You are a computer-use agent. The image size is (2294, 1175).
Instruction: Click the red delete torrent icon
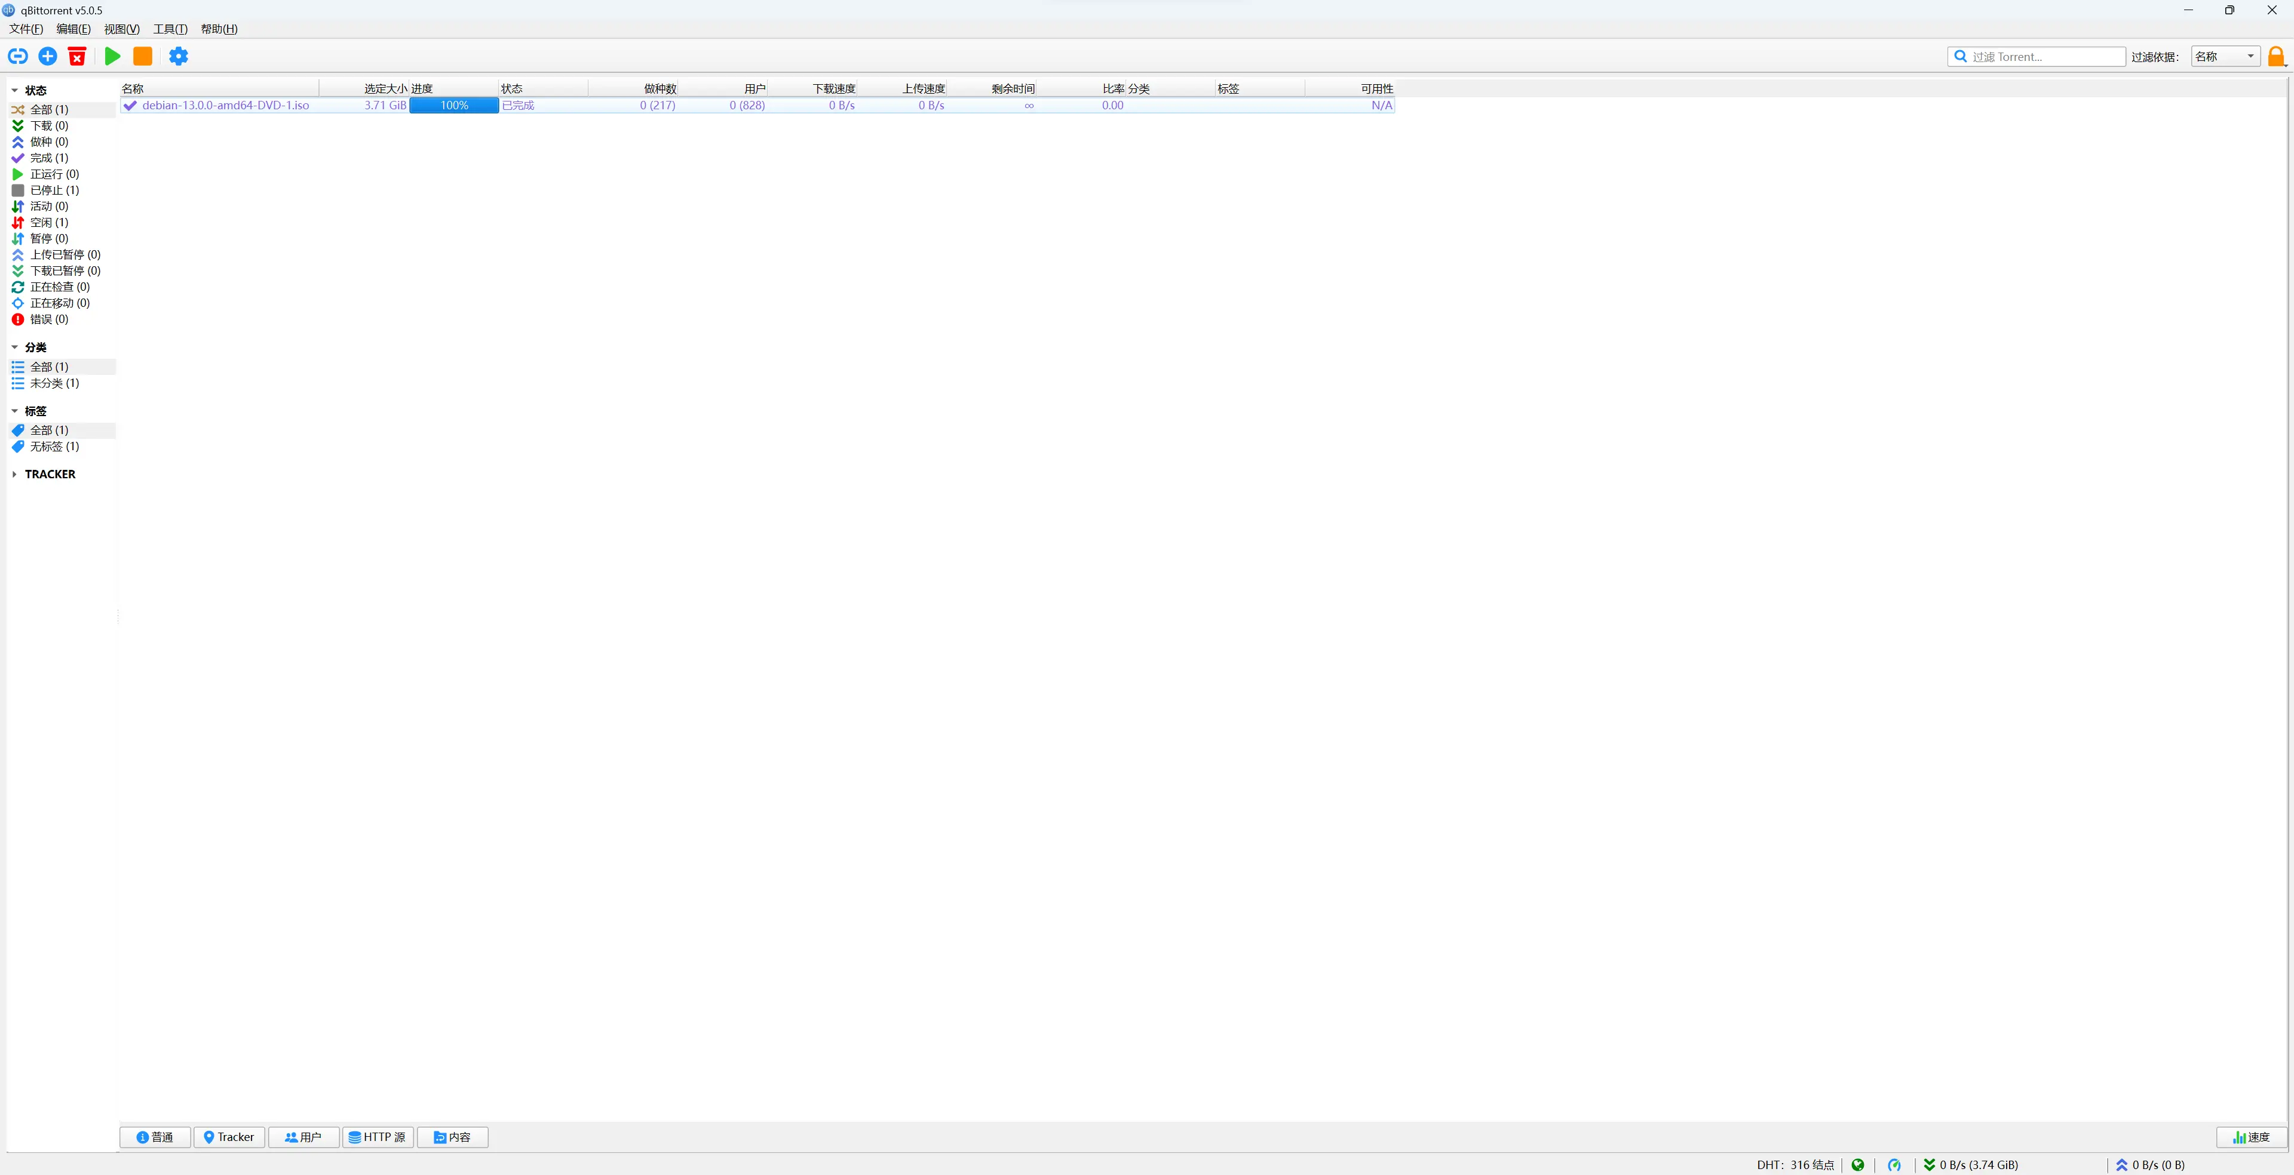click(78, 56)
